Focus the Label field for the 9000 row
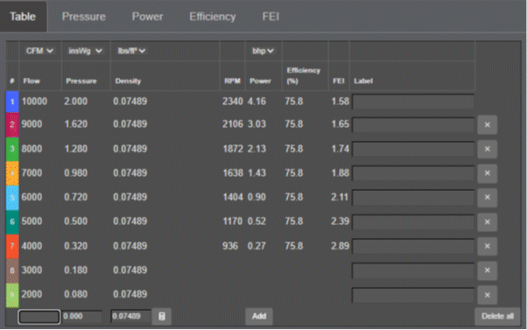The height and width of the screenshot is (330, 527). [x=413, y=125]
